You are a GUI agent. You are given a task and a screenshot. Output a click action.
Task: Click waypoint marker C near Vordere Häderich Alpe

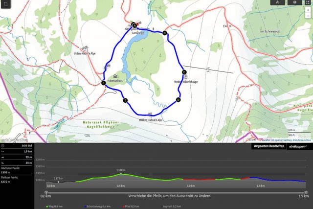(184, 72)
